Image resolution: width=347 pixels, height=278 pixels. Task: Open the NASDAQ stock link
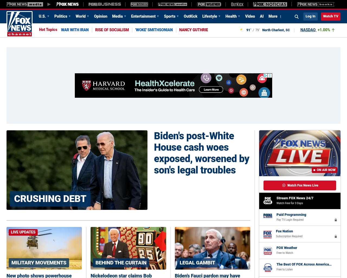pos(308,30)
